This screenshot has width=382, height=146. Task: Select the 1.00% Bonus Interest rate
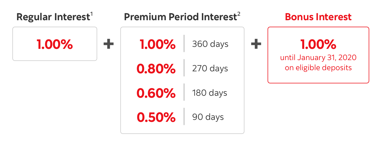318,44
